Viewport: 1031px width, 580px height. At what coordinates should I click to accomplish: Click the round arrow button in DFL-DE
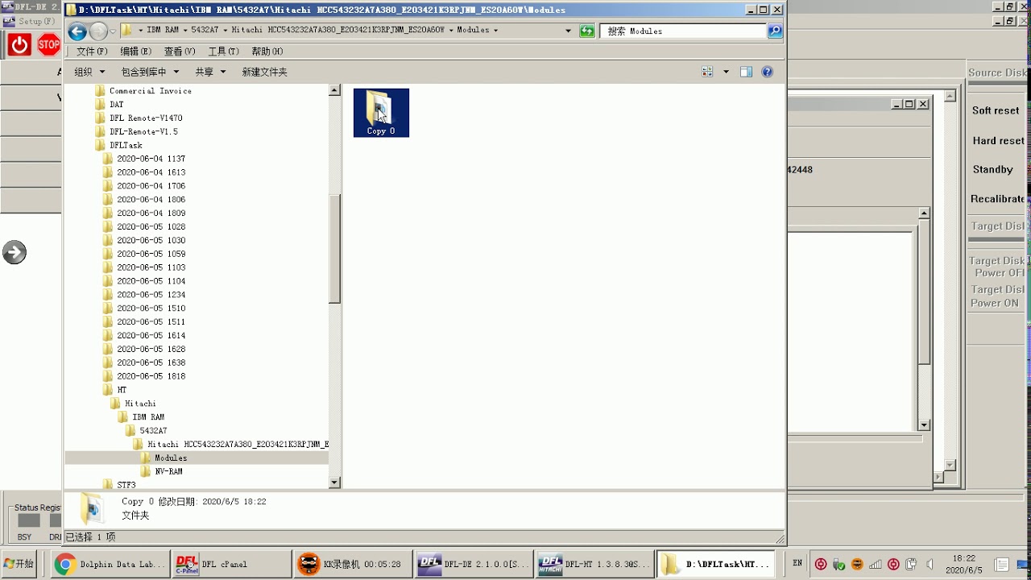pos(14,252)
